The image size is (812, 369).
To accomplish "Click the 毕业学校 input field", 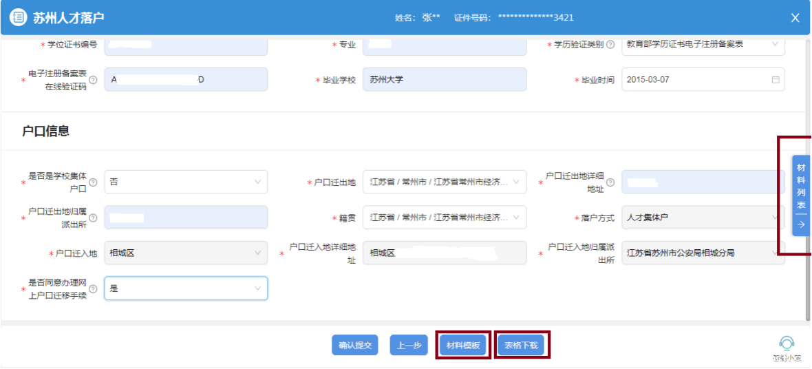I will click(444, 80).
